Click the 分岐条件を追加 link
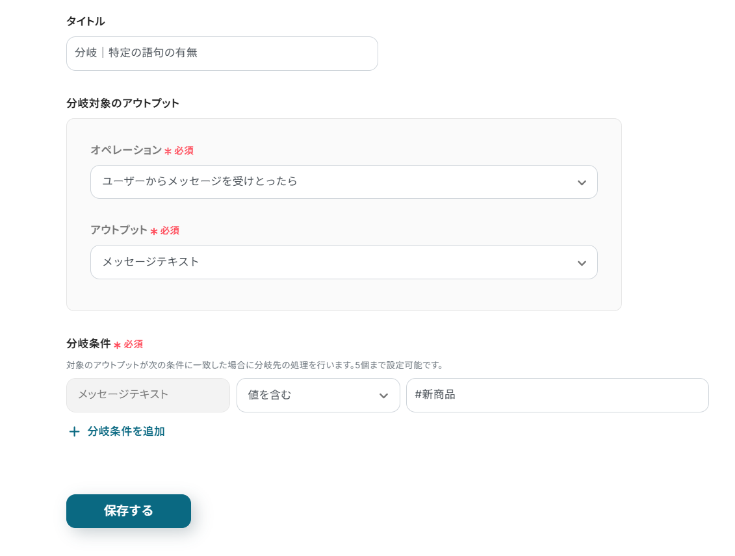Viewport: 735px width, 556px height. point(126,431)
